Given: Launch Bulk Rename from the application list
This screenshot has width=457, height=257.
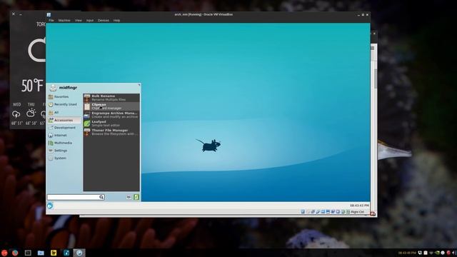Looking at the screenshot, I should 111,98.
